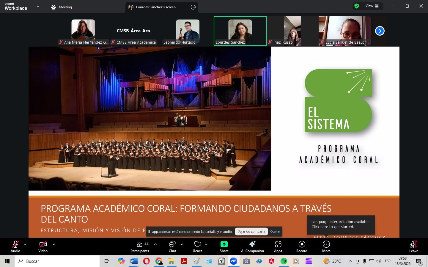Expand video settings chevron
428x267 pixels.
click(54, 244)
